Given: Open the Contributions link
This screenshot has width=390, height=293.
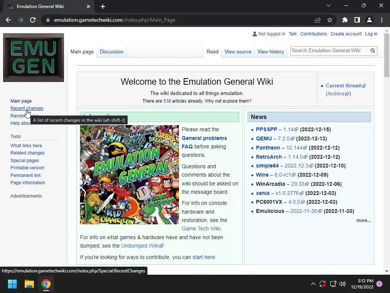Looking at the screenshot, I should pos(313,34).
